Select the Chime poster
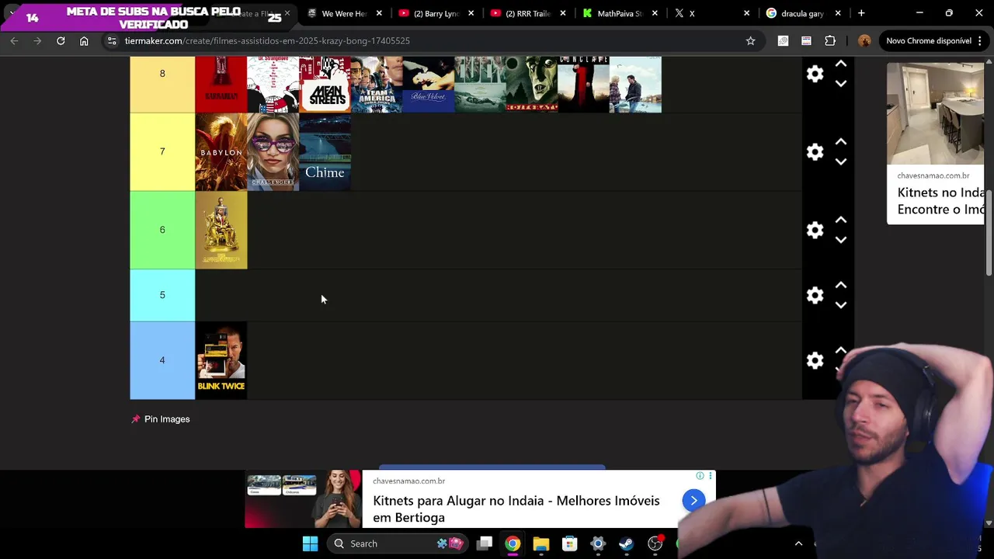Screen dimensions: 994x559 (x=325, y=152)
